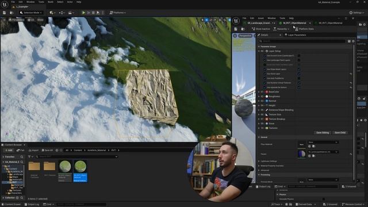The height and width of the screenshot is (207, 368).
Task: Toggle value checkbox for last Layer Setup row
Action: click(299, 87)
